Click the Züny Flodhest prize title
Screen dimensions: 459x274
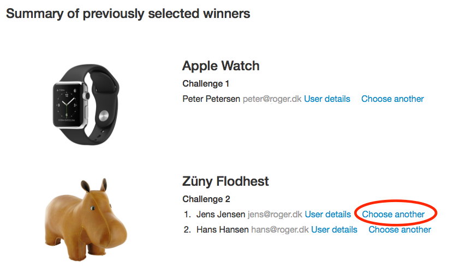225,181
